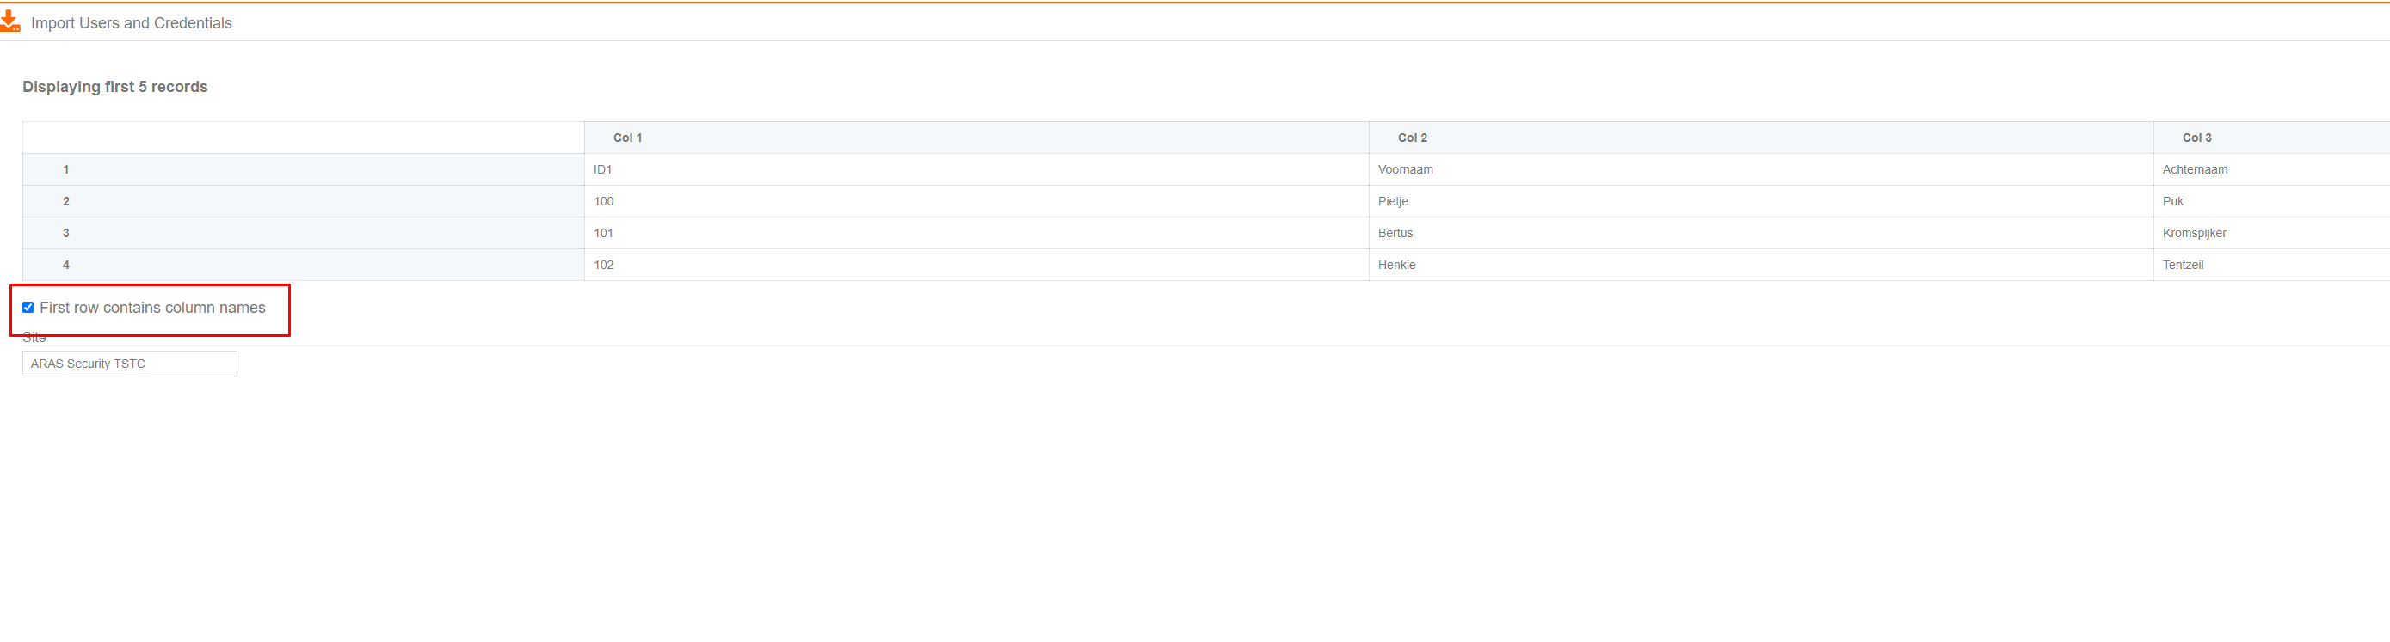
Task: Select the Henkie cell
Action: pyautogui.click(x=1761, y=265)
